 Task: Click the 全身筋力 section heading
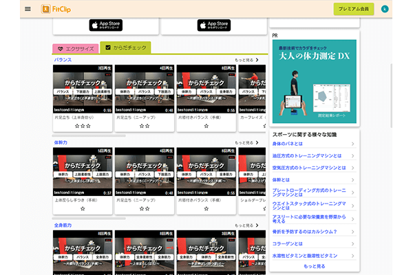[63, 225]
